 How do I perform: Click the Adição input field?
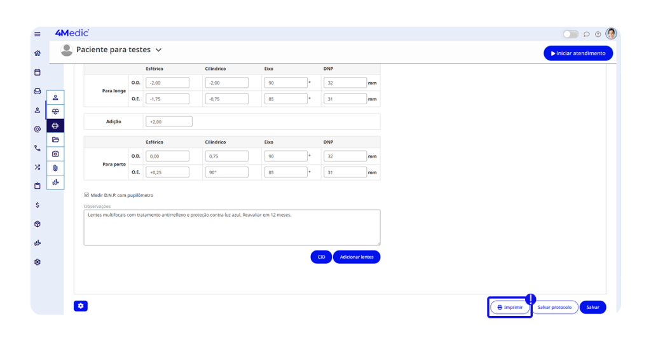(x=168, y=121)
